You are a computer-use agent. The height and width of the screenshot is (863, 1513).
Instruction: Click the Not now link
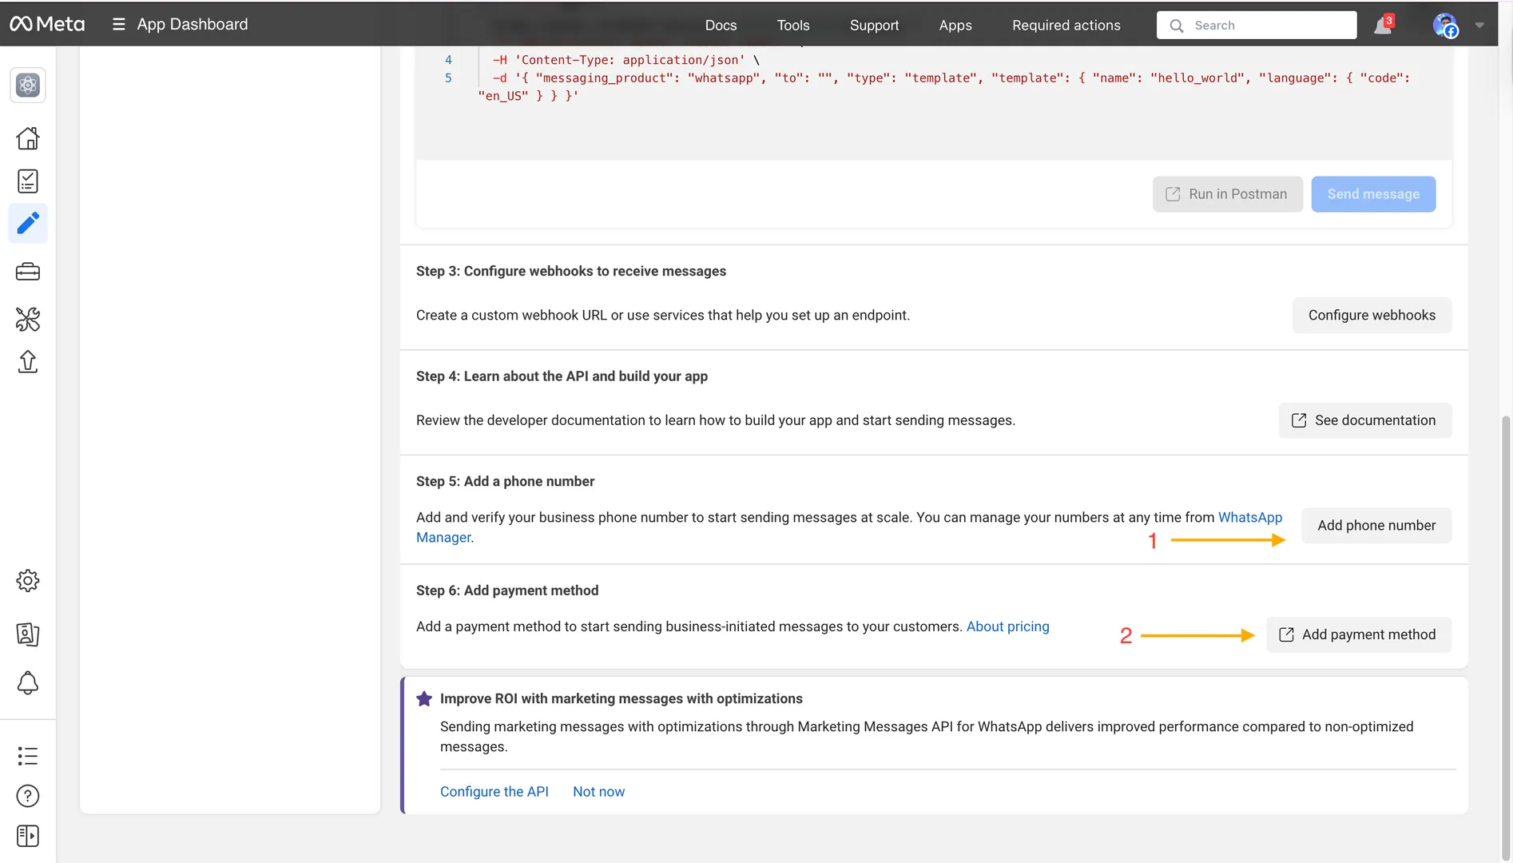click(x=598, y=792)
